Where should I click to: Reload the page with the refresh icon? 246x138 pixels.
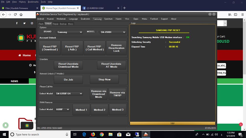(15, 15)
